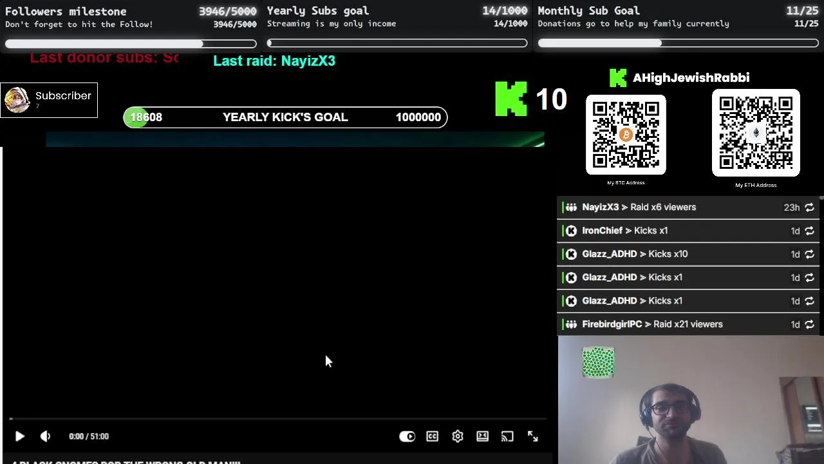Switch to theater mode view

(x=482, y=436)
